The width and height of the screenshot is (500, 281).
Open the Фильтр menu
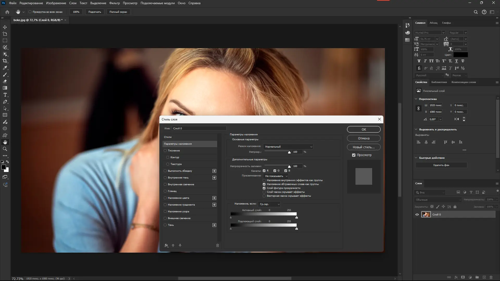[x=114, y=3]
